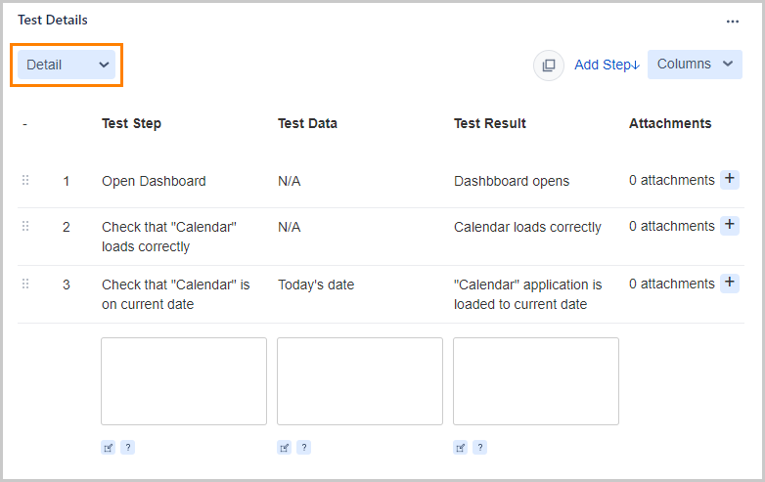Click the "Dashbboard opens" result cell
765x482 pixels.
pyautogui.click(x=512, y=181)
